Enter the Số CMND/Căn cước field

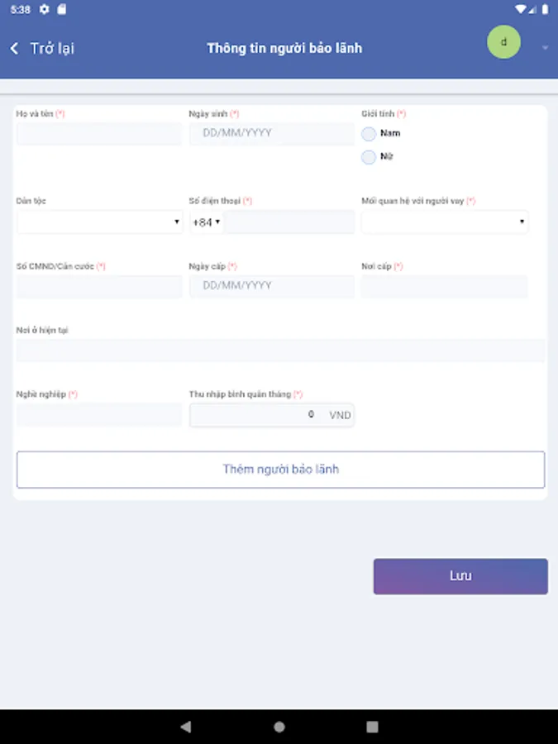99,287
